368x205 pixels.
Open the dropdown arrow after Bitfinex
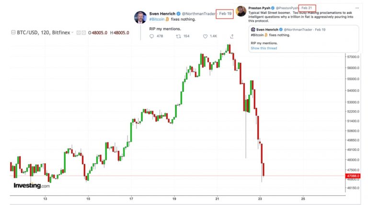(x=72, y=33)
